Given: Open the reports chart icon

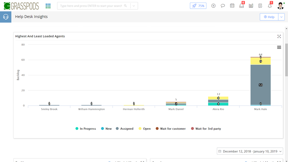Looking at the screenshot, I should click(251, 6).
